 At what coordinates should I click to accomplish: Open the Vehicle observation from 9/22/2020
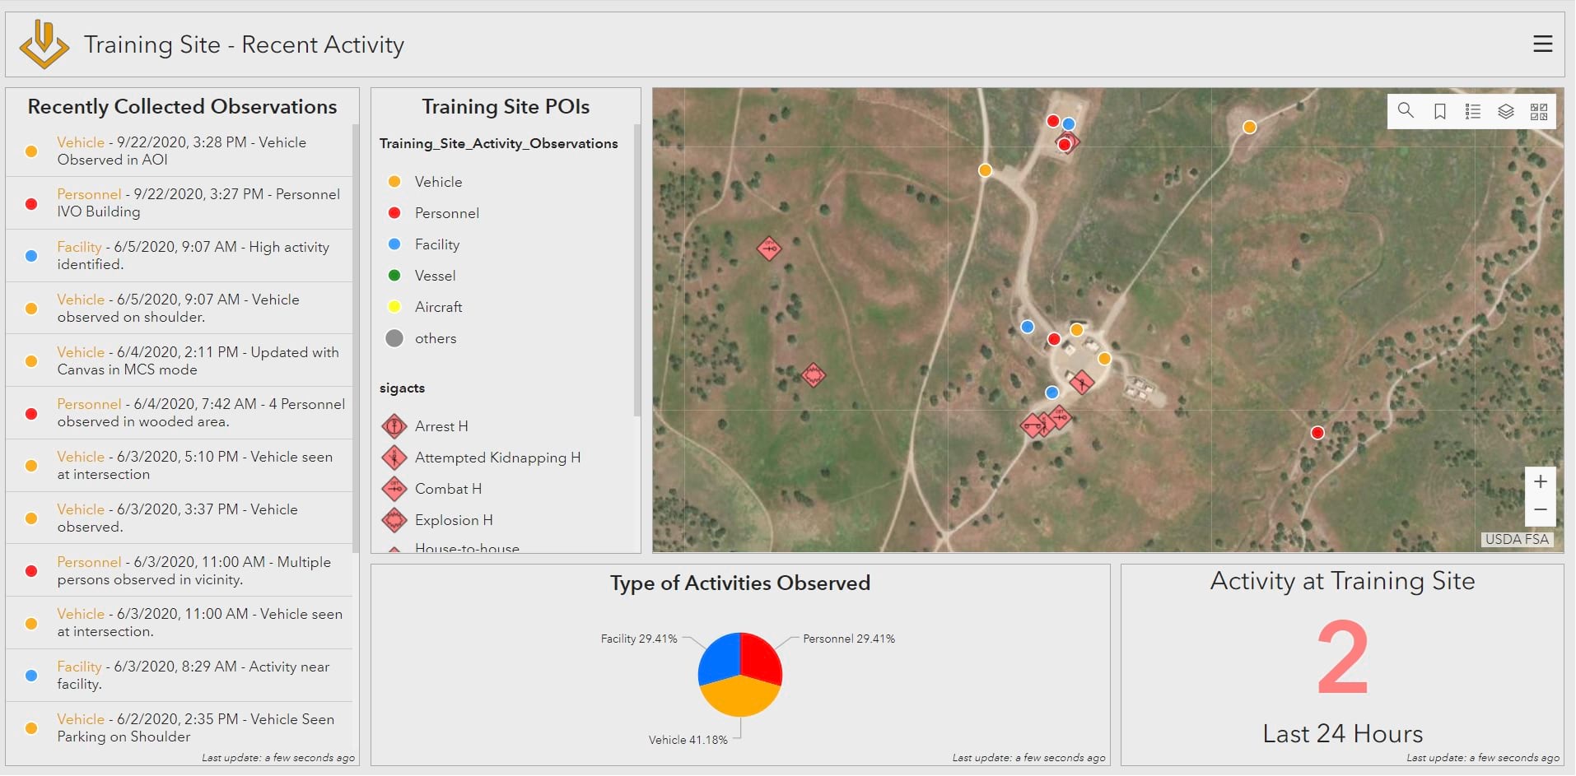point(81,142)
